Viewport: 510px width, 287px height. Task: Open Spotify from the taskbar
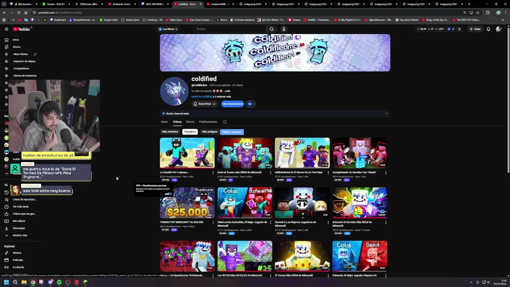coord(59,282)
